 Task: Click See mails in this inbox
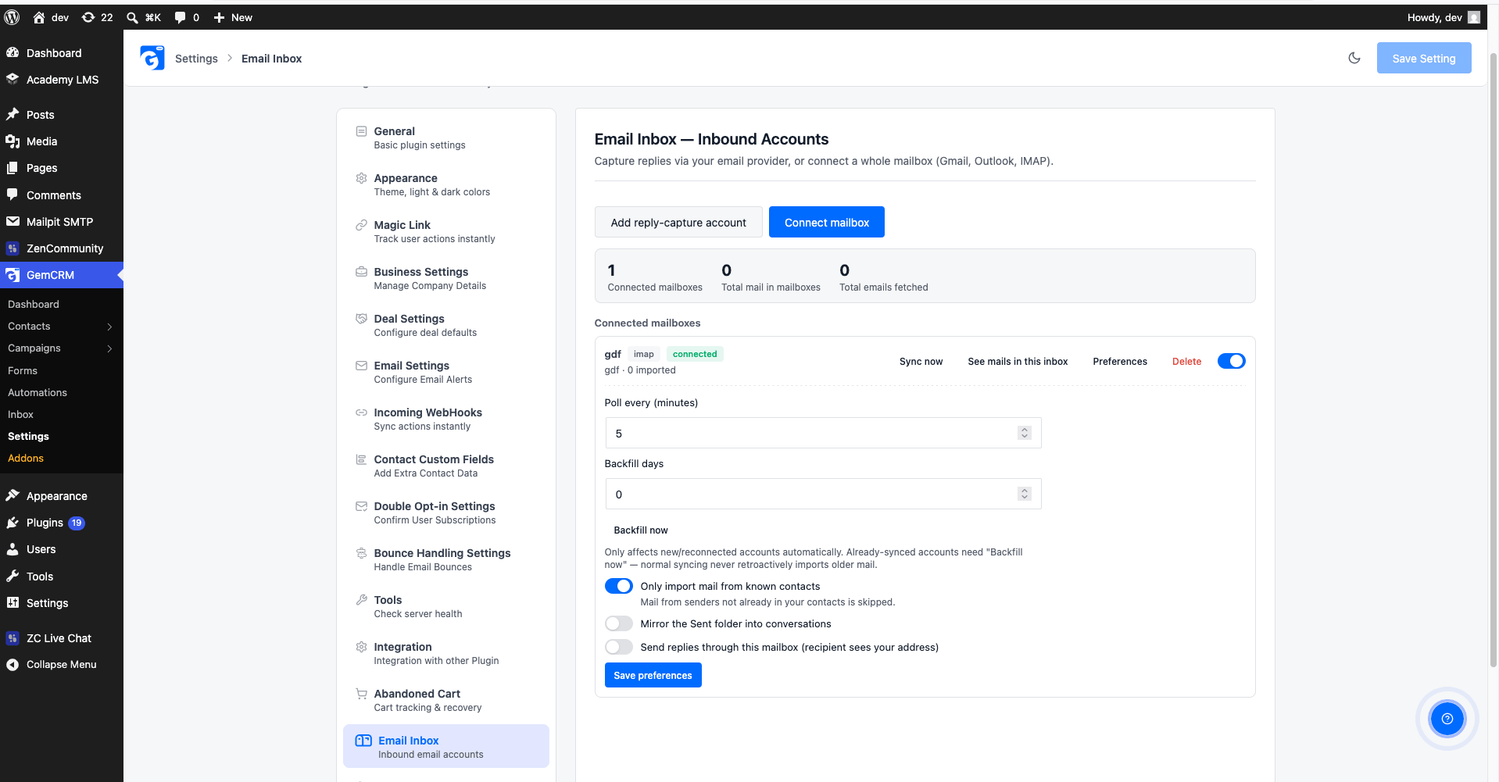coord(1018,361)
